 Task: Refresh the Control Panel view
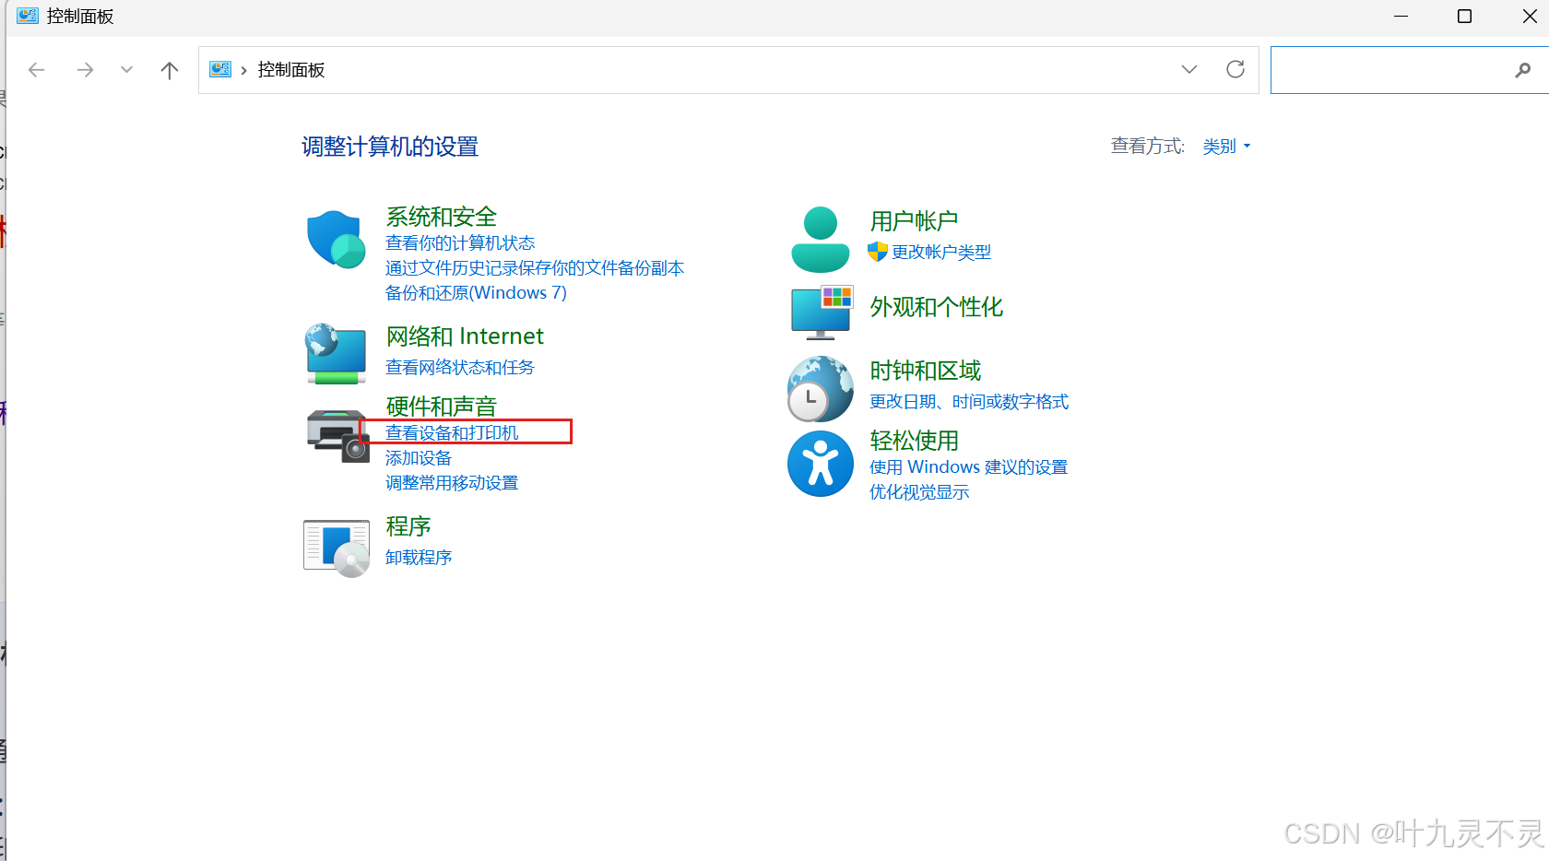(x=1236, y=69)
